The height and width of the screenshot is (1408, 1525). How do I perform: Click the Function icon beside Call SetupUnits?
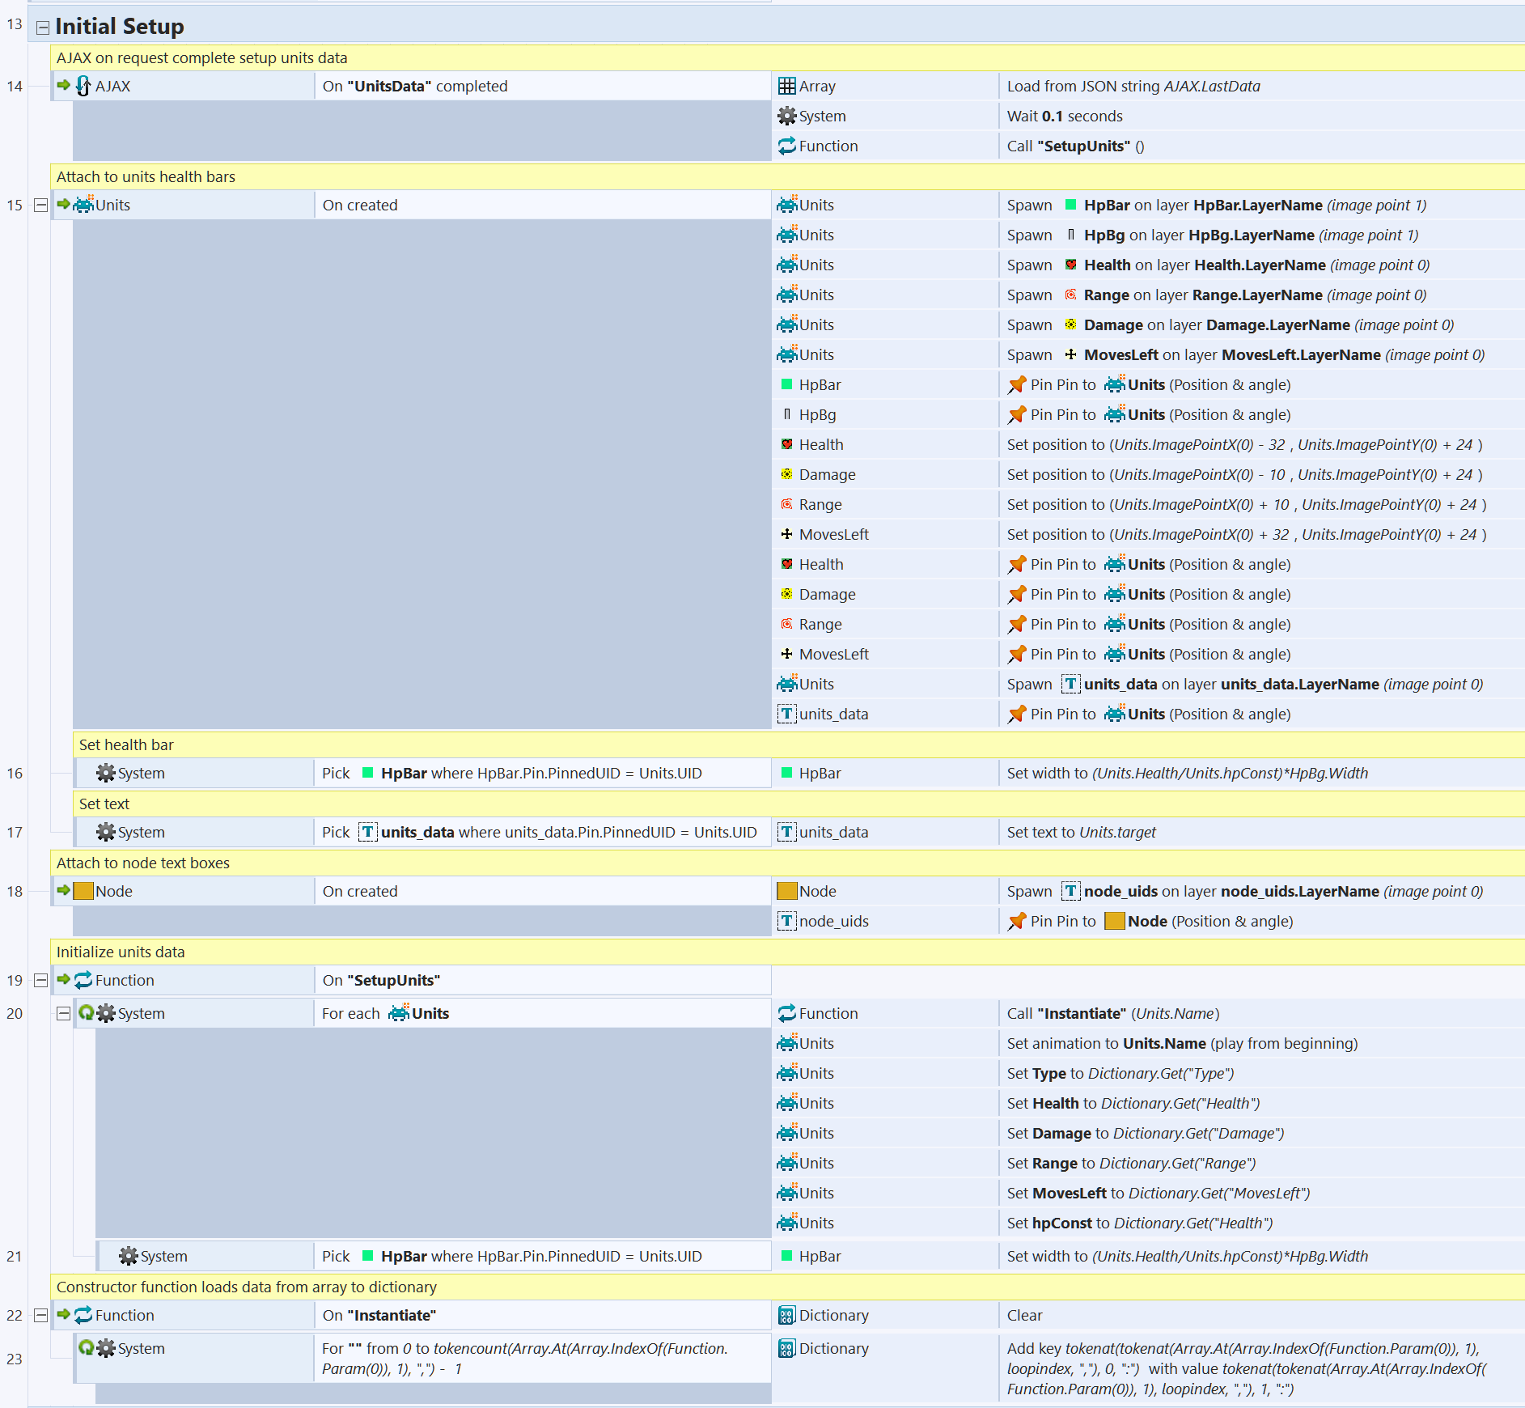pos(786,146)
